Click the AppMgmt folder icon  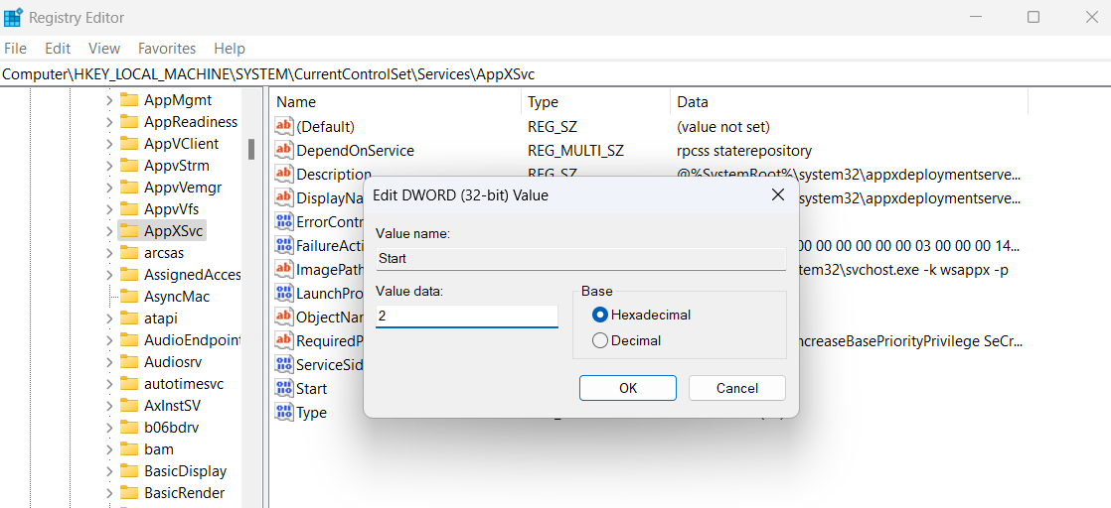tap(129, 100)
